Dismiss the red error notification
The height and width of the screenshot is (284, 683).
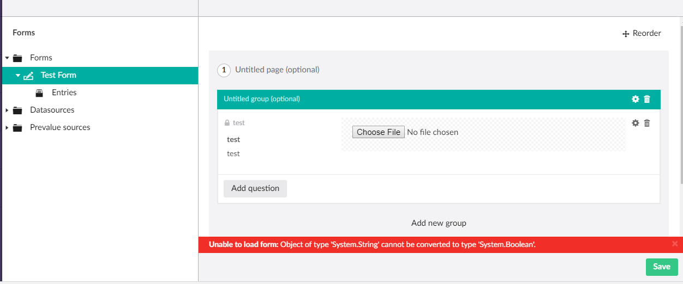(675, 244)
